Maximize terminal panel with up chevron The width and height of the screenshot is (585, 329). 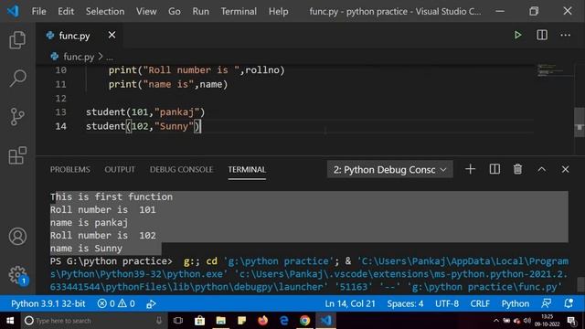click(541, 169)
